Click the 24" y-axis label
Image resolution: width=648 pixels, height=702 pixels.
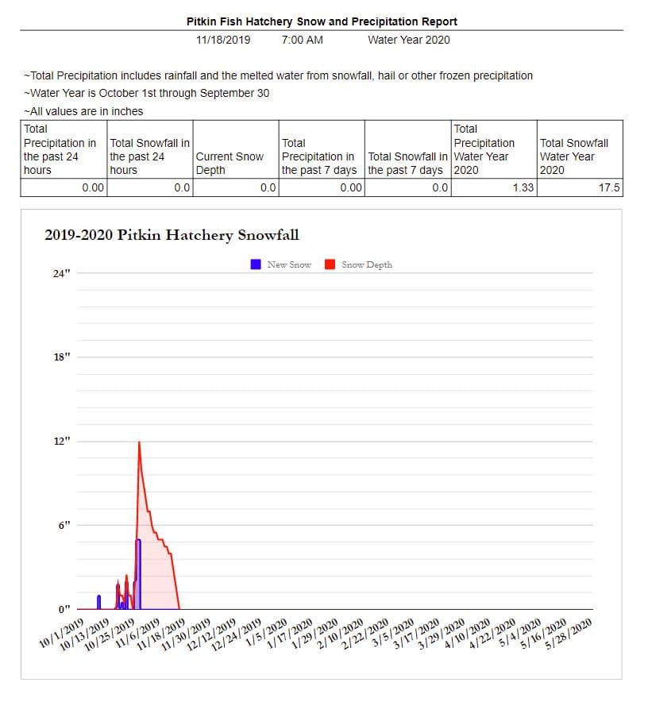pyautogui.click(x=61, y=273)
